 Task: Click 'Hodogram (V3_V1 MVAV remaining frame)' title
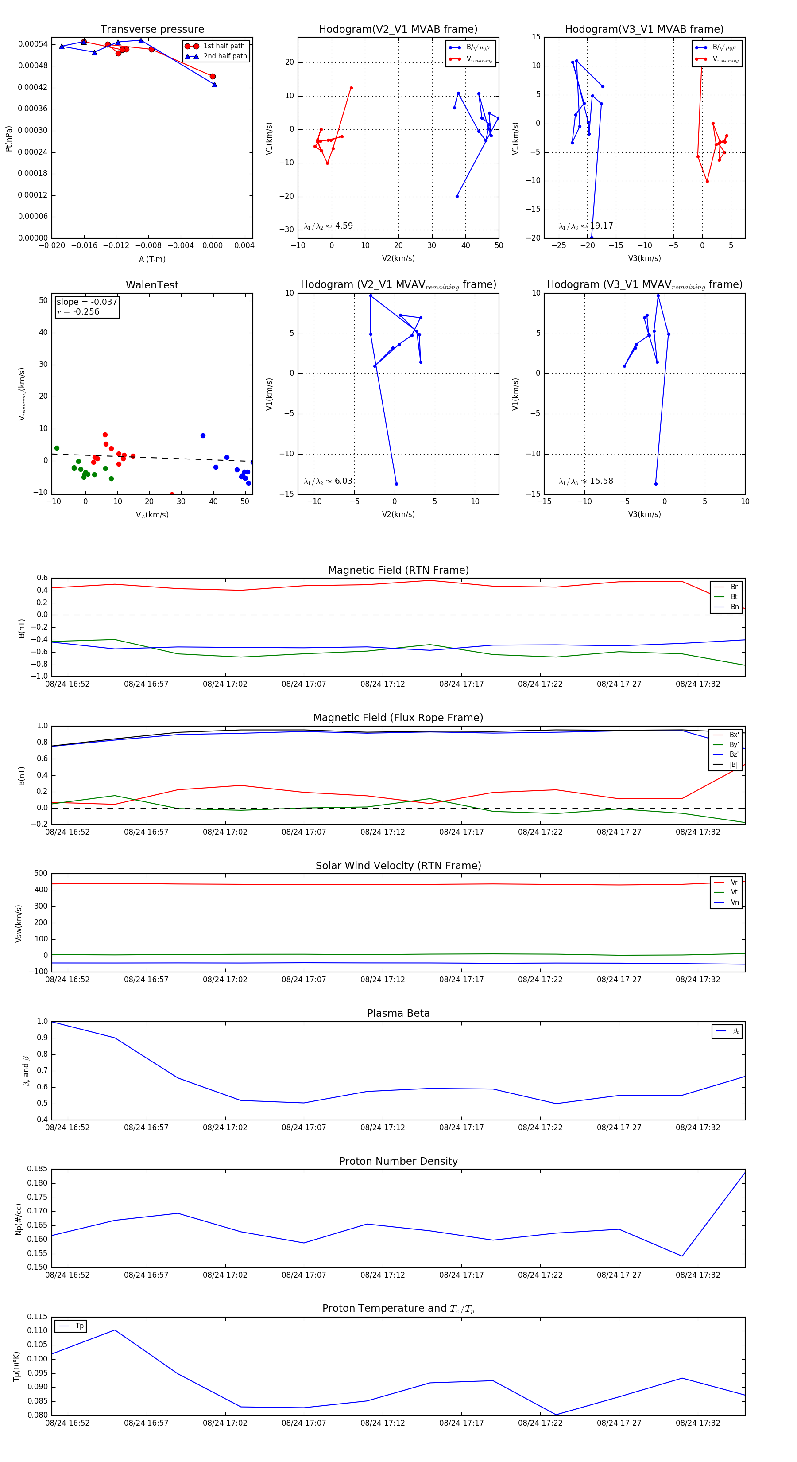644,285
